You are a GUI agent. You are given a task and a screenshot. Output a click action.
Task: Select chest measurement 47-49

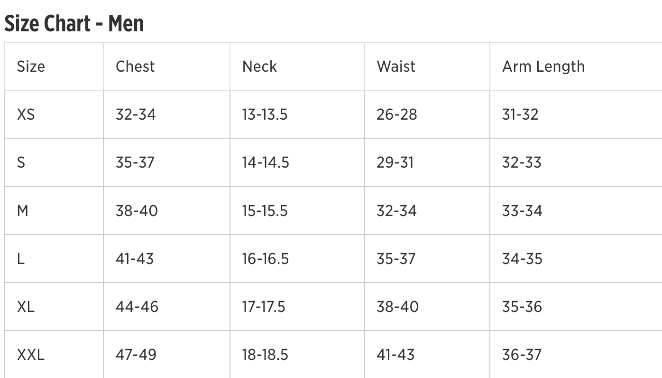[136, 355]
